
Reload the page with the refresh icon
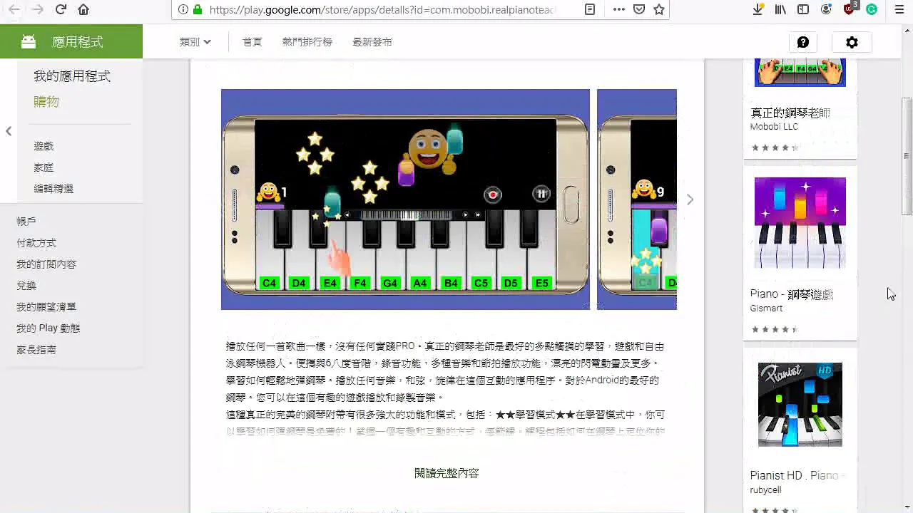click(x=61, y=9)
